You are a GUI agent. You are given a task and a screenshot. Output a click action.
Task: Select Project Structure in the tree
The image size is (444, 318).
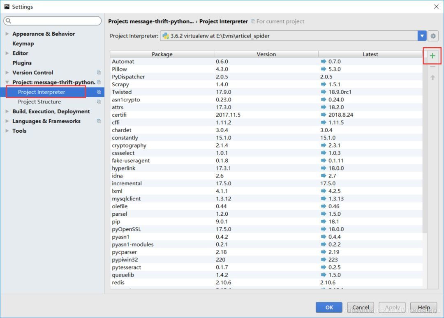(39, 101)
